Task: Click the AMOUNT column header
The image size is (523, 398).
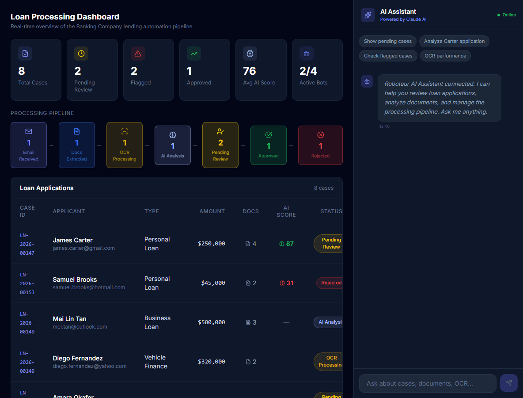Action: [212, 211]
